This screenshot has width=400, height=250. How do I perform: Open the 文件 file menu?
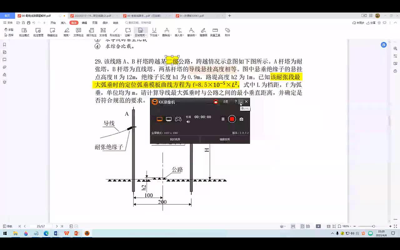tap(8, 23)
